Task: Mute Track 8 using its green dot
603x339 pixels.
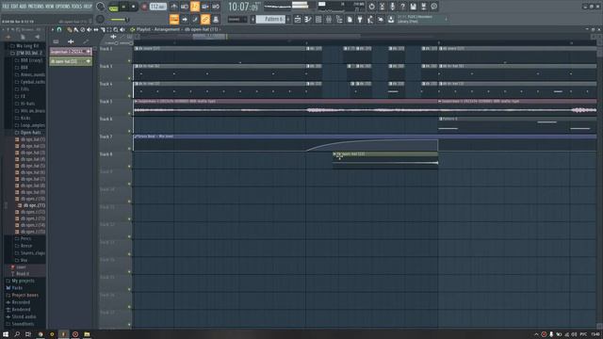Action: (x=129, y=167)
